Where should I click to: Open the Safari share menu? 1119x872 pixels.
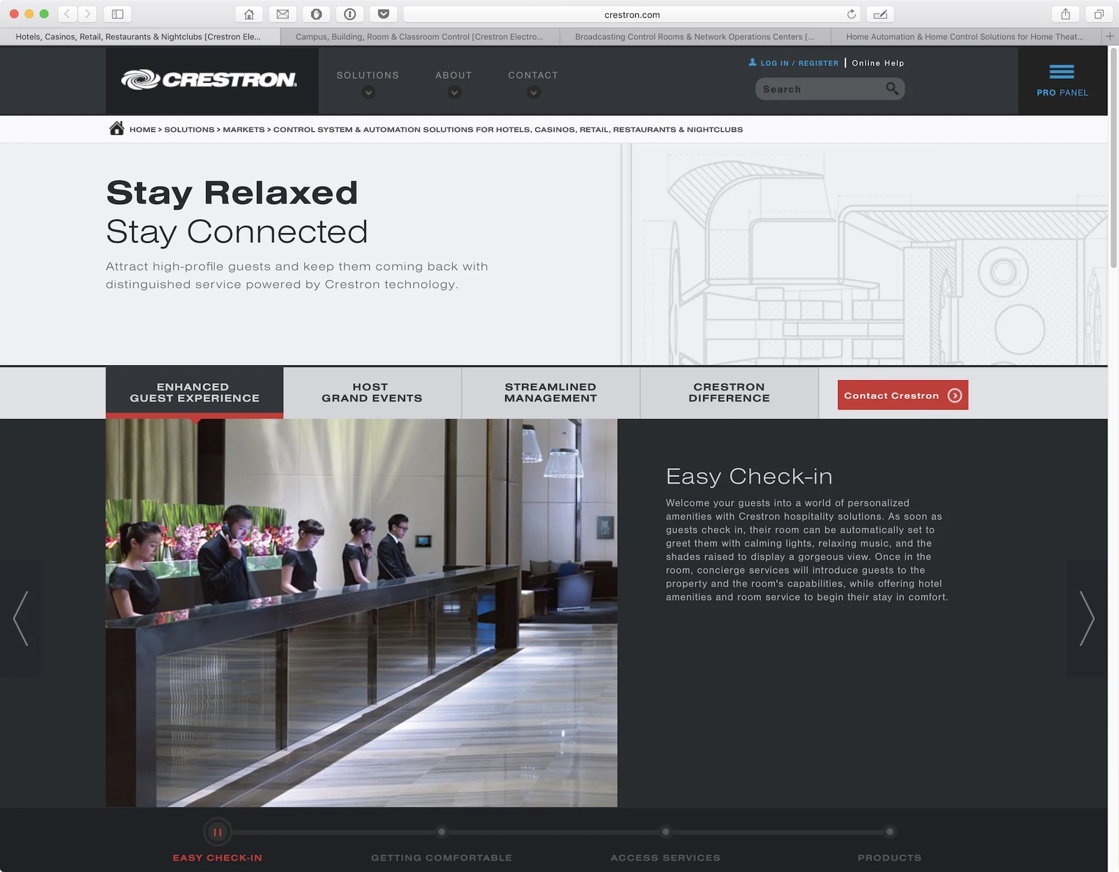click(x=1065, y=14)
